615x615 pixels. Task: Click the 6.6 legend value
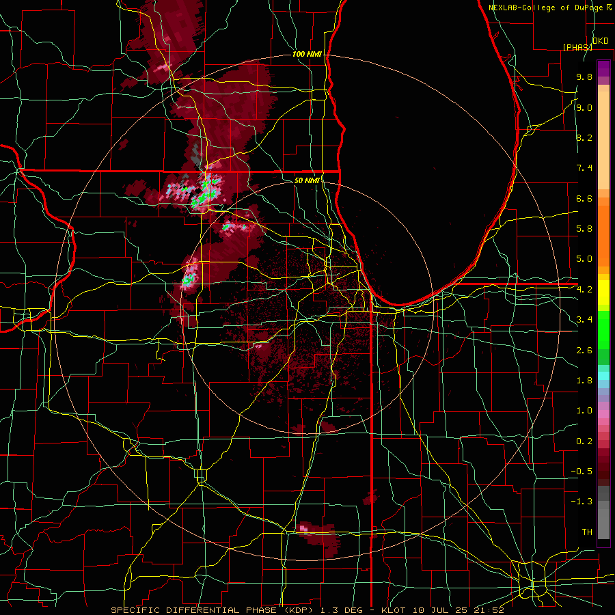pyautogui.click(x=584, y=198)
